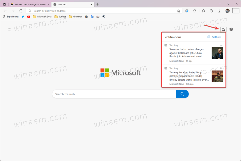
Task: Click the Microsoft logo
Action: (x=121, y=73)
